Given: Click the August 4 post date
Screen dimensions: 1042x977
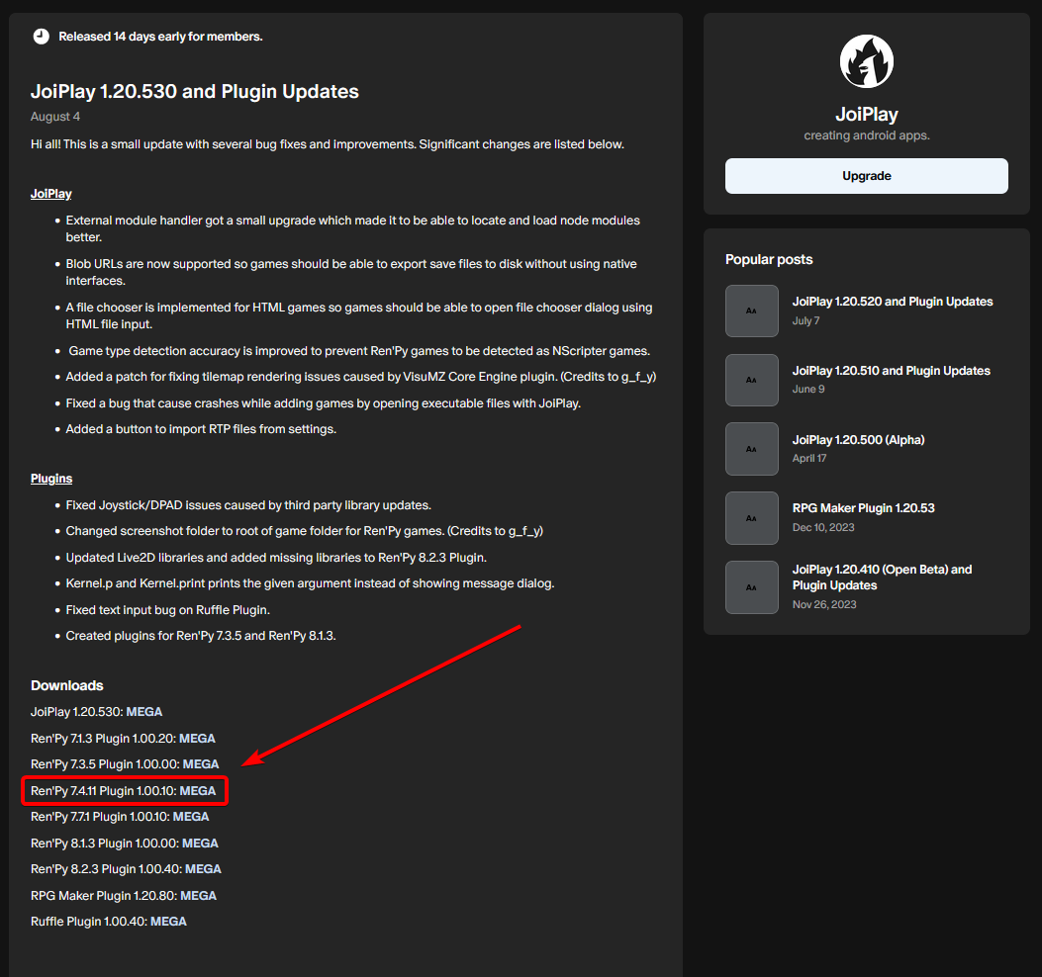Looking at the screenshot, I should click(55, 117).
